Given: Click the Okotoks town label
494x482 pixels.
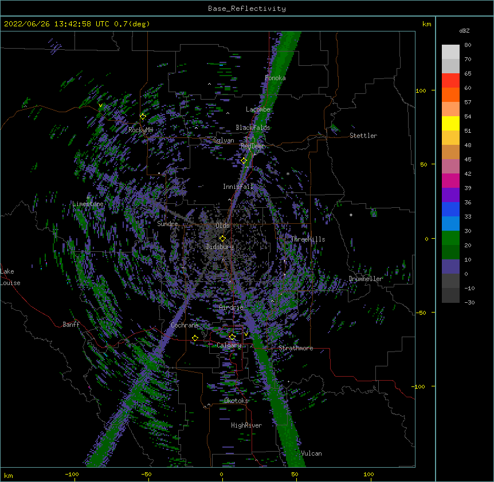Looking at the screenshot, I should 236,401.
